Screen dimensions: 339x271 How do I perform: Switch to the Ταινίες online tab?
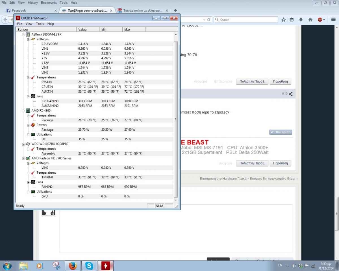[143, 10]
